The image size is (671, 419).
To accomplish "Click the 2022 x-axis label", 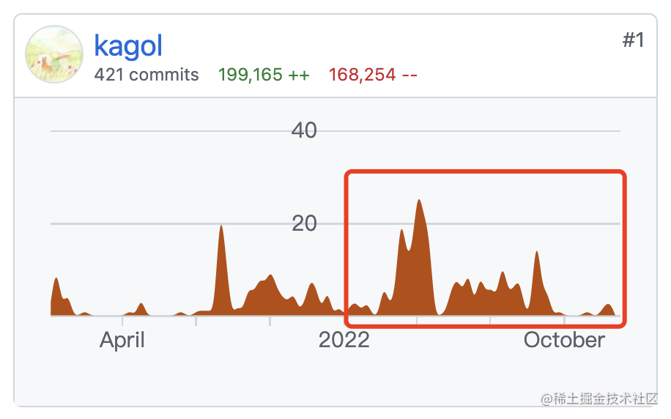I will pos(344,340).
